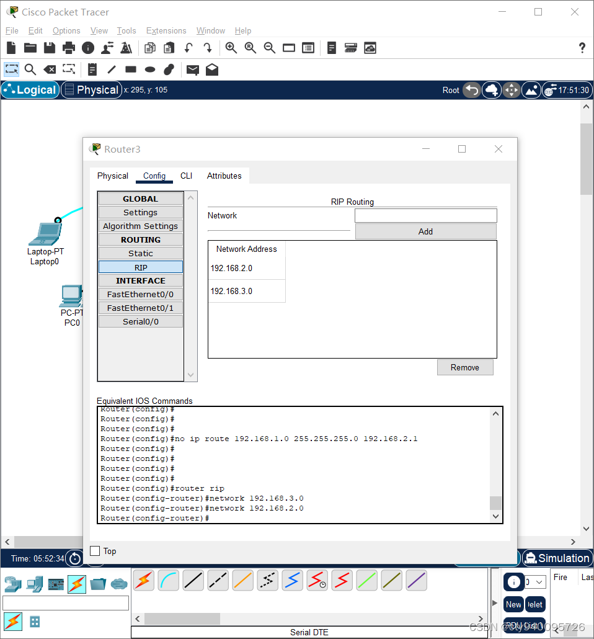Select the Connections category lightning icon
This screenshot has width=594, height=639.
click(x=77, y=584)
